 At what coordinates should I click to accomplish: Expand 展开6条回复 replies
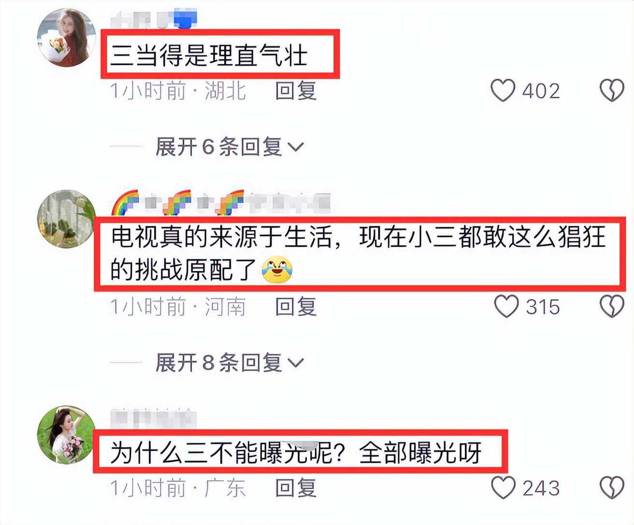(229, 146)
